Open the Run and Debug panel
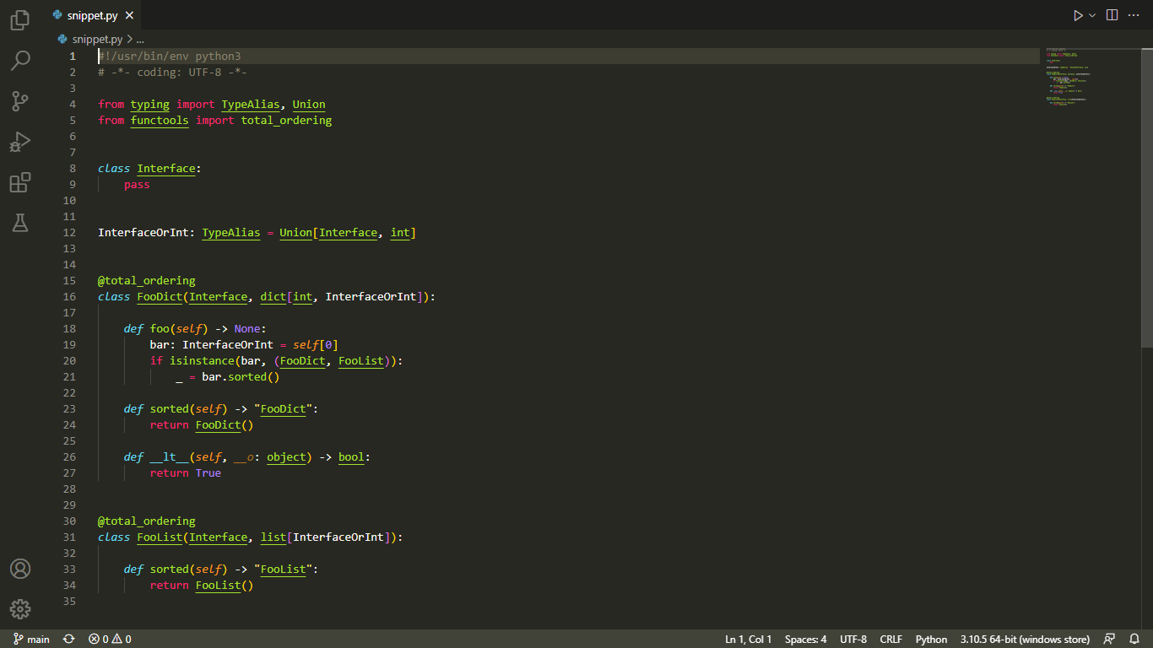 (19, 142)
